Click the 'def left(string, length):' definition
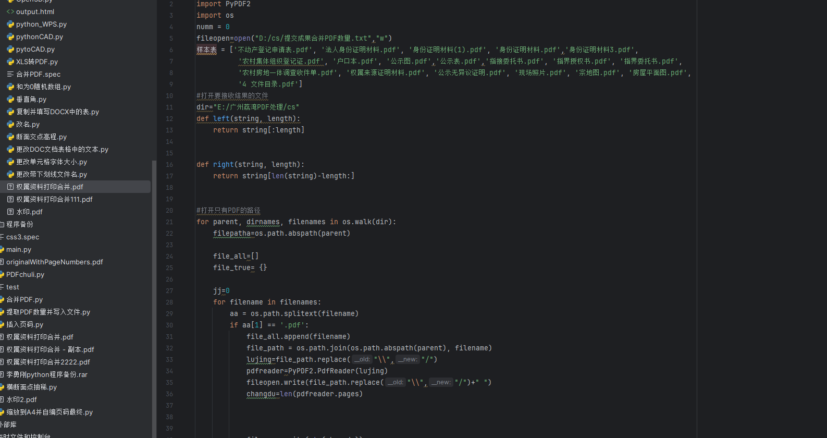 click(x=249, y=119)
